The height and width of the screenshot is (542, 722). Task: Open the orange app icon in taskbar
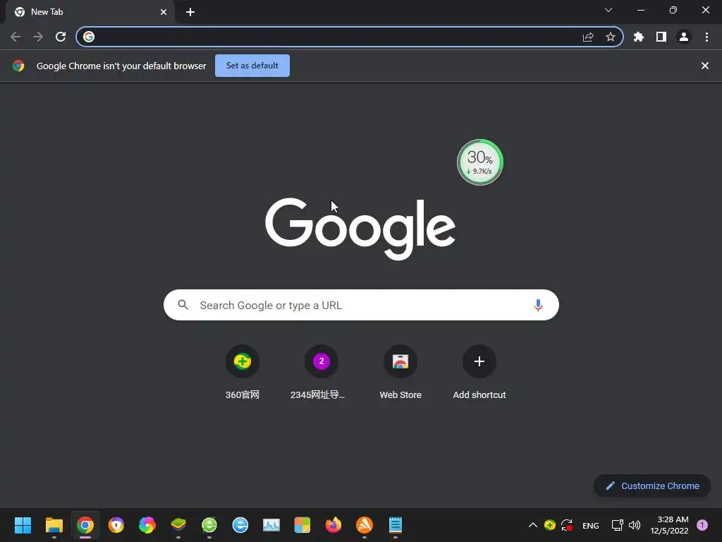365,525
